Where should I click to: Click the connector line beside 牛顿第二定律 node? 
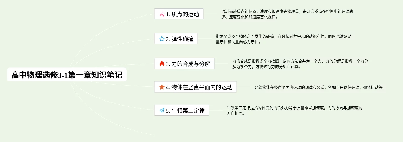coord(218,110)
